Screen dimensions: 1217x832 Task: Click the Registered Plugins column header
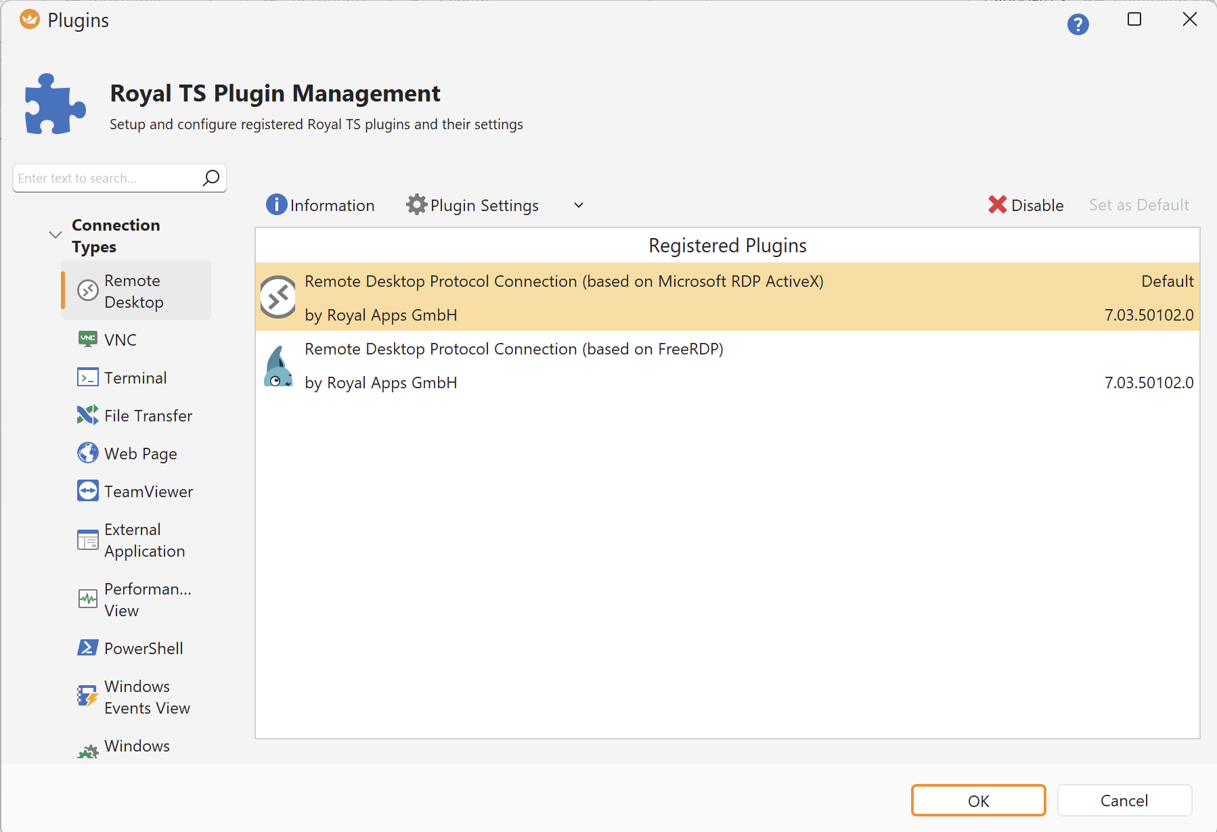pos(727,246)
